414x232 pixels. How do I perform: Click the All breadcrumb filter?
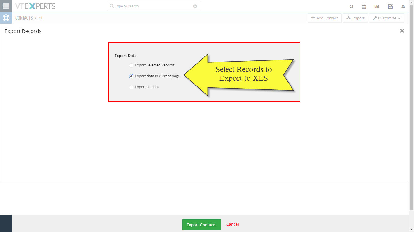click(40, 18)
